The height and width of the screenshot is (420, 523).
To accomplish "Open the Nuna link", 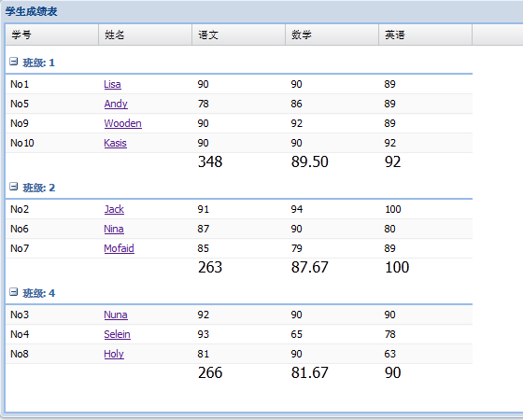I will [116, 315].
